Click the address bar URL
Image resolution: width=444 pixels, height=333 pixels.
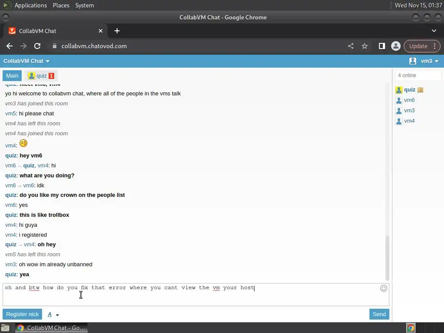(94, 46)
